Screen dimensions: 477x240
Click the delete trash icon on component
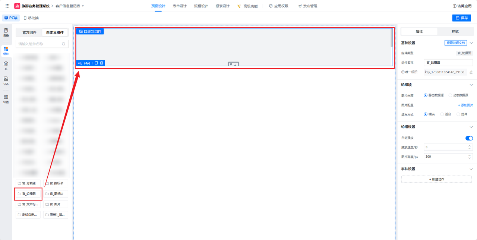pyautogui.click(x=102, y=63)
